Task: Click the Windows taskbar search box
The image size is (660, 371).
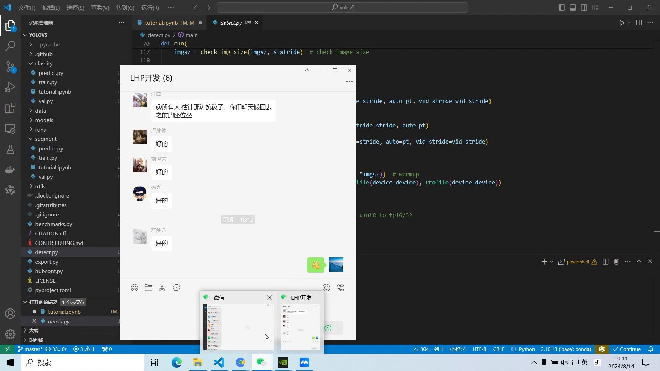Action: 82,362
